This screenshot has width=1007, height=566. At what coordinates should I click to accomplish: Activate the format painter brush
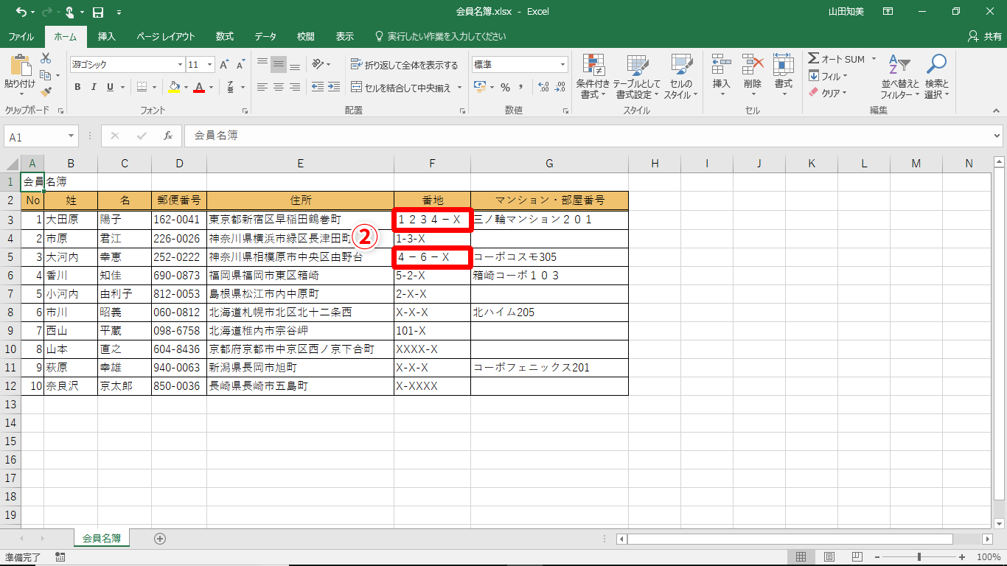[x=46, y=92]
